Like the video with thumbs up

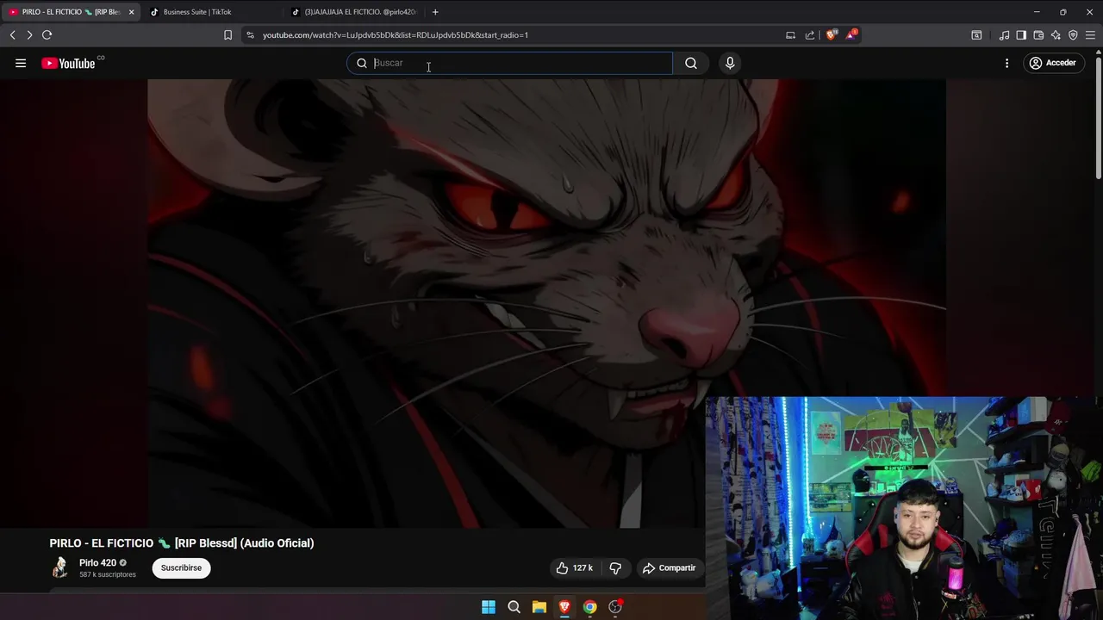click(574, 568)
